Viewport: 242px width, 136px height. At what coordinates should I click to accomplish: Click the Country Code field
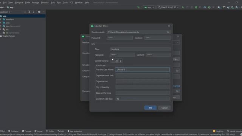click(143, 99)
